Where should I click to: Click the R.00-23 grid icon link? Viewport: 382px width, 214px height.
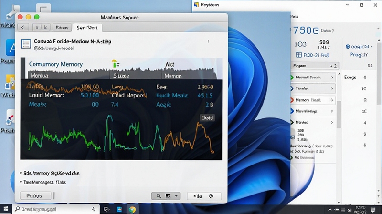(x=312, y=55)
